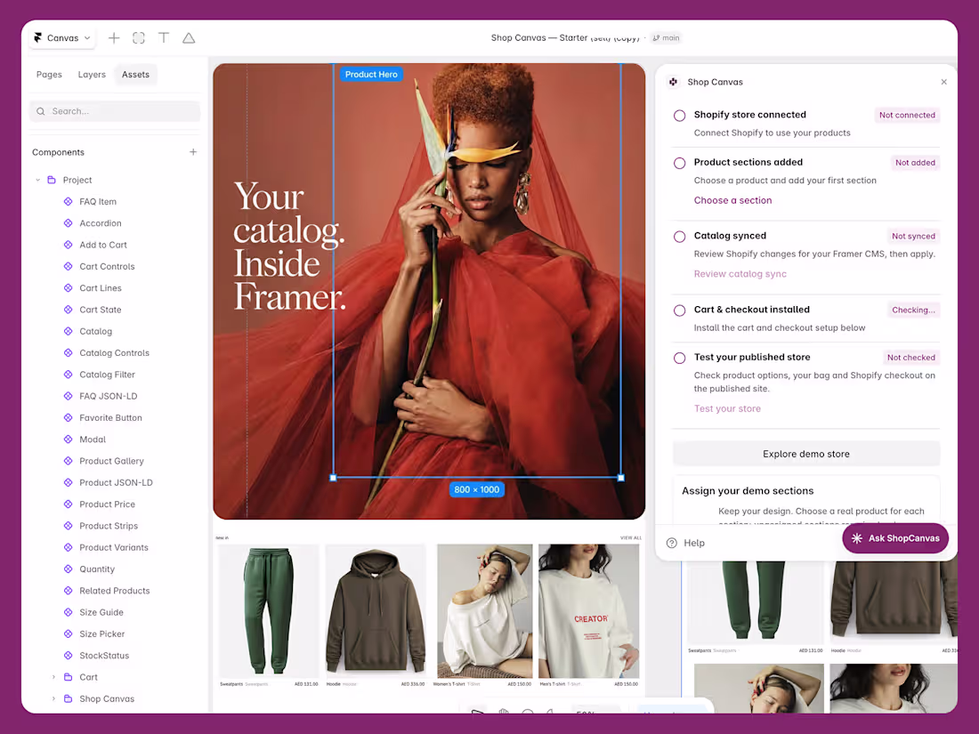Select the Size Picker component
This screenshot has height=734, width=979.
coord(101,634)
